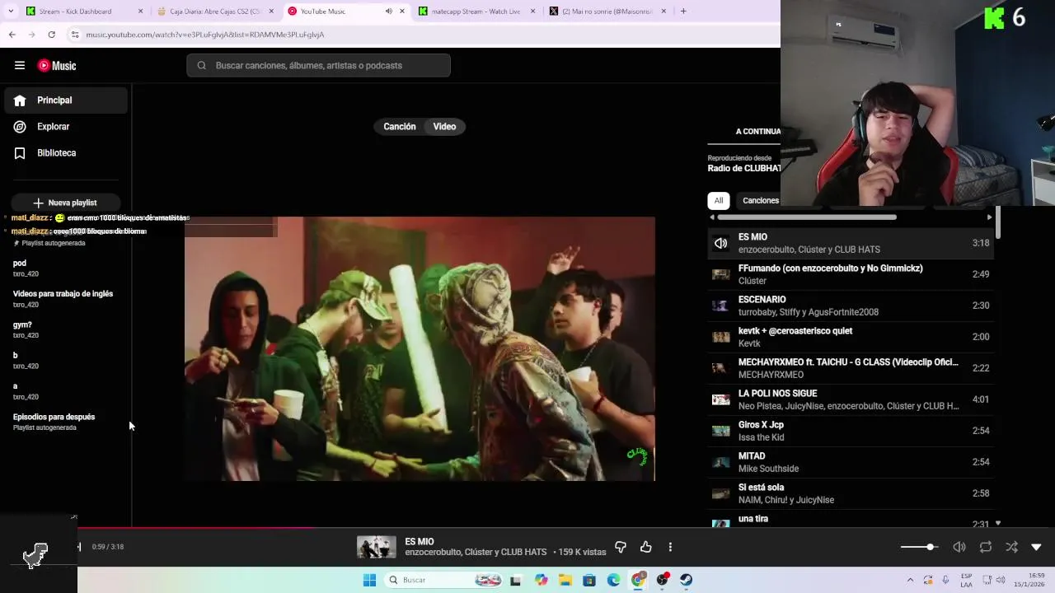
Task: Toggle repeat mode
Action: [986, 547]
